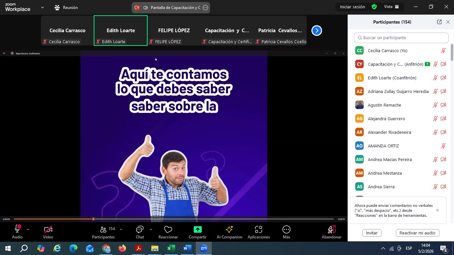Viewport: 454px width, 255px height.
Task: Open AI Companion sparkle icon
Action: tap(229, 230)
